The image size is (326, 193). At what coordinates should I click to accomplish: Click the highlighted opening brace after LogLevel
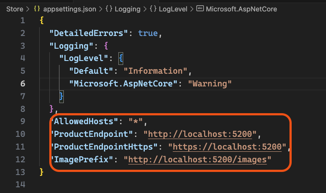coord(121,58)
